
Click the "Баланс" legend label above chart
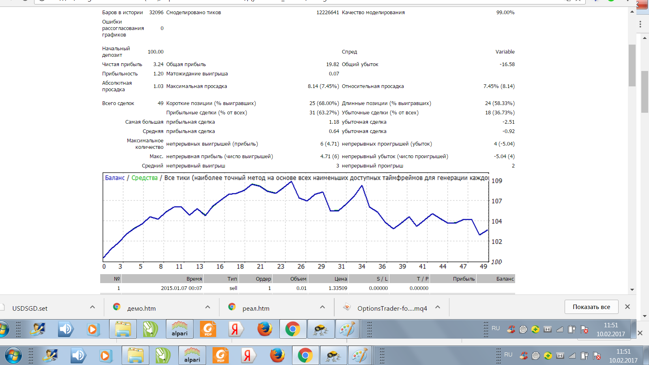point(115,178)
